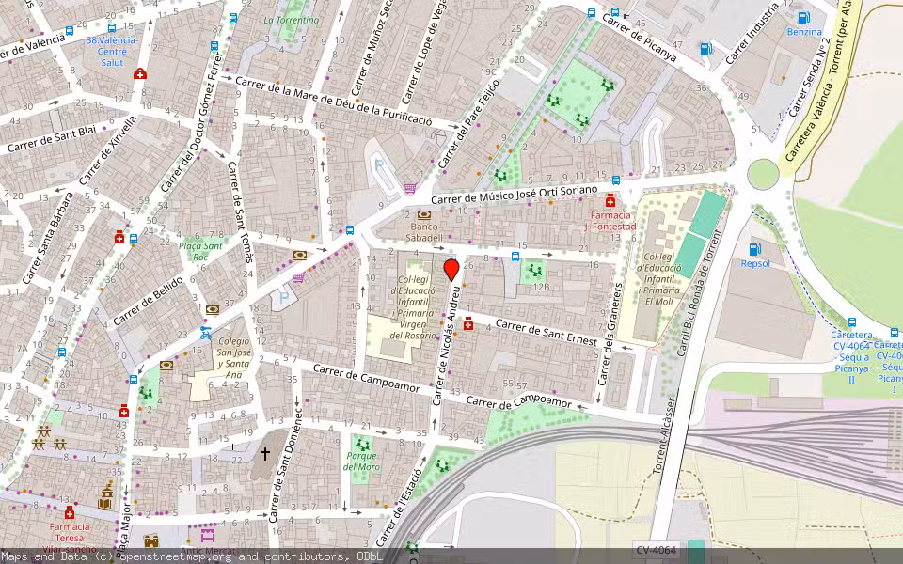This screenshot has height=564, width=903.
Task: Select the bus stop icon near Carrer dels Graners
Action: 515,258
